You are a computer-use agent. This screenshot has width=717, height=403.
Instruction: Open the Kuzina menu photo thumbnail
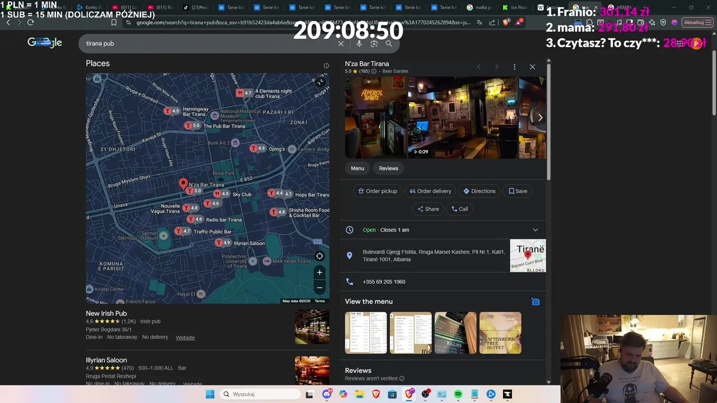coord(455,333)
